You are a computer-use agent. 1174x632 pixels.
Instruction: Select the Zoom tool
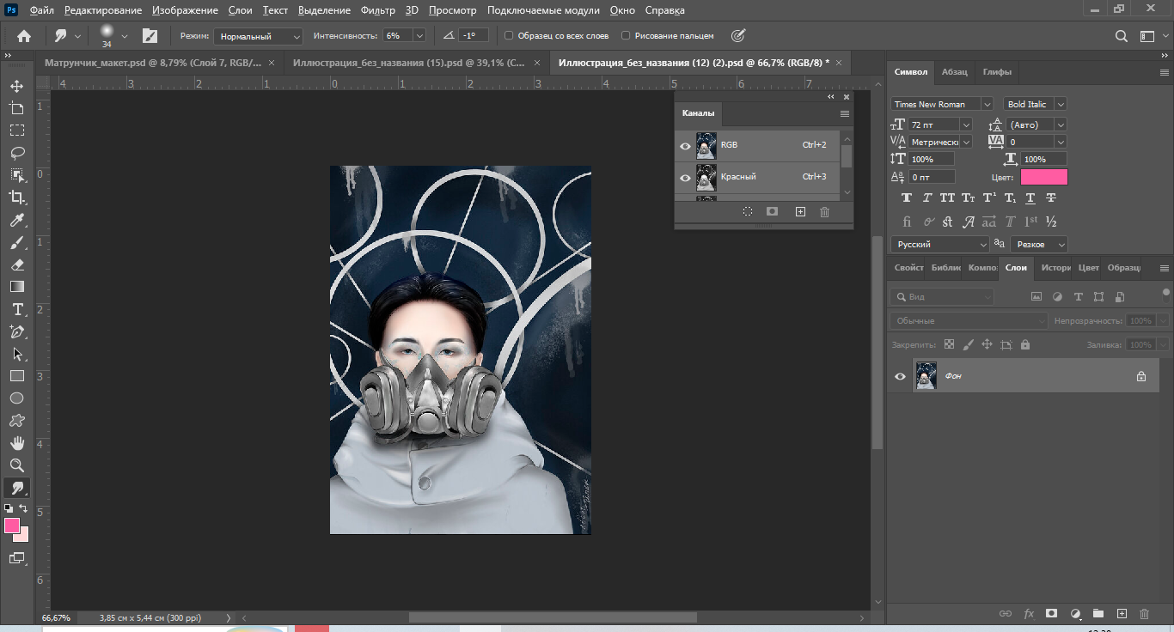16,465
